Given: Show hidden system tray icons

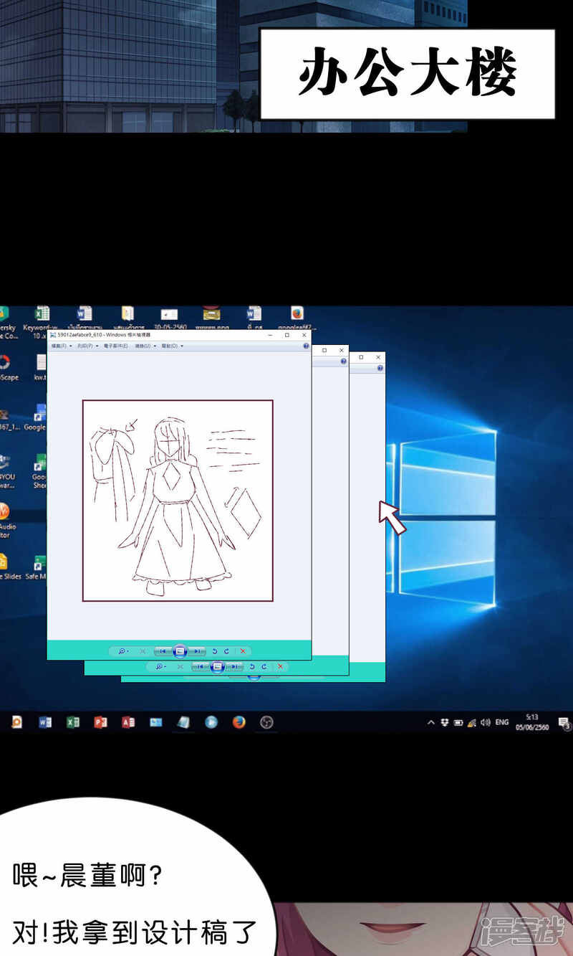Looking at the screenshot, I should 430,723.
